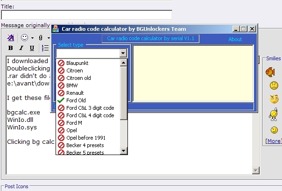This screenshot has height=191, width=282.
Task: Choose Becker 4 presets
Action: 88,145
